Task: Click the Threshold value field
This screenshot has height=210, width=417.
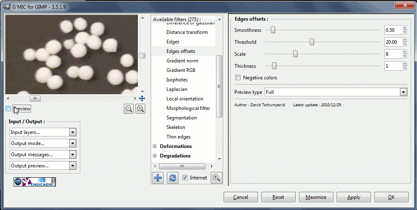Action: (393, 42)
